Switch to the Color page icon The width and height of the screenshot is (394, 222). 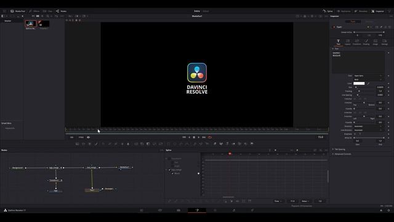(215, 210)
